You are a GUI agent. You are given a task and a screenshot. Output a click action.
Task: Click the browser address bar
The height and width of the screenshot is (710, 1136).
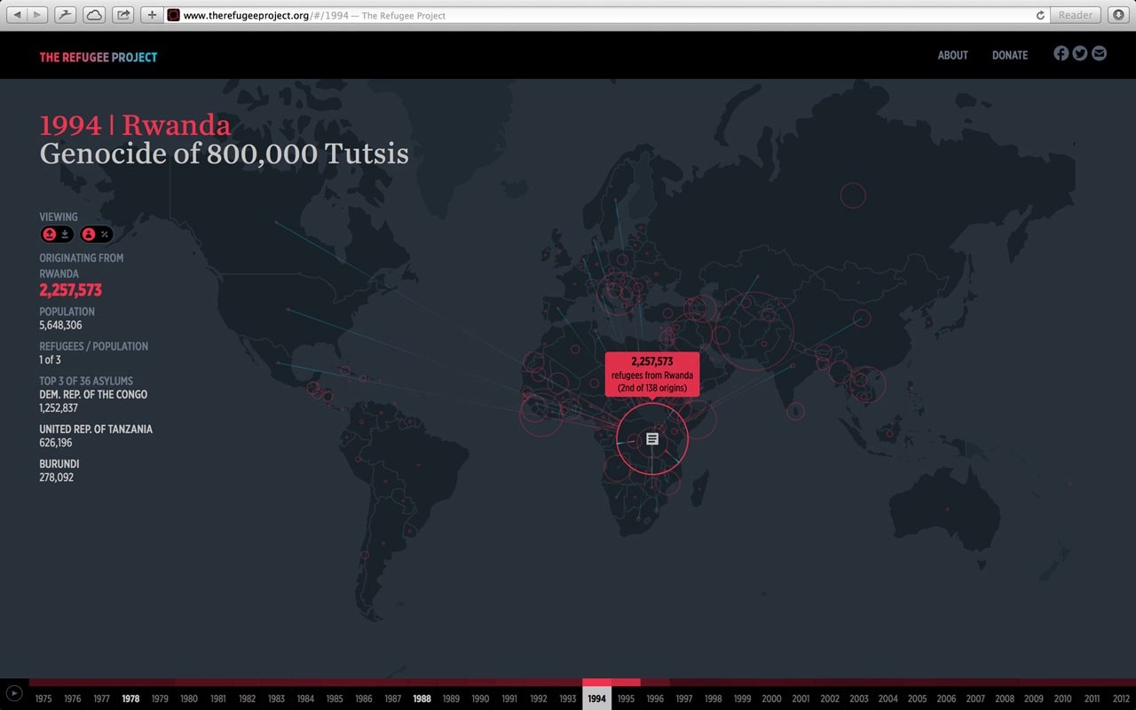(603, 15)
